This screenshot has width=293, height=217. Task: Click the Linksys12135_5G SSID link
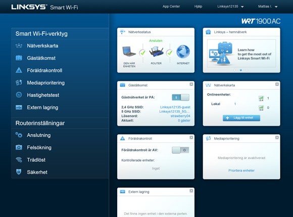tap(174, 112)
